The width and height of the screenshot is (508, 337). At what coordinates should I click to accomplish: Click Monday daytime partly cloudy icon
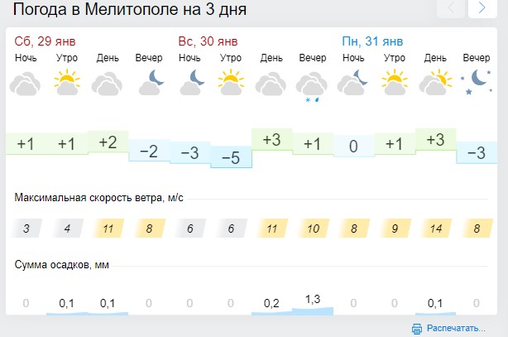click(435, 83)
